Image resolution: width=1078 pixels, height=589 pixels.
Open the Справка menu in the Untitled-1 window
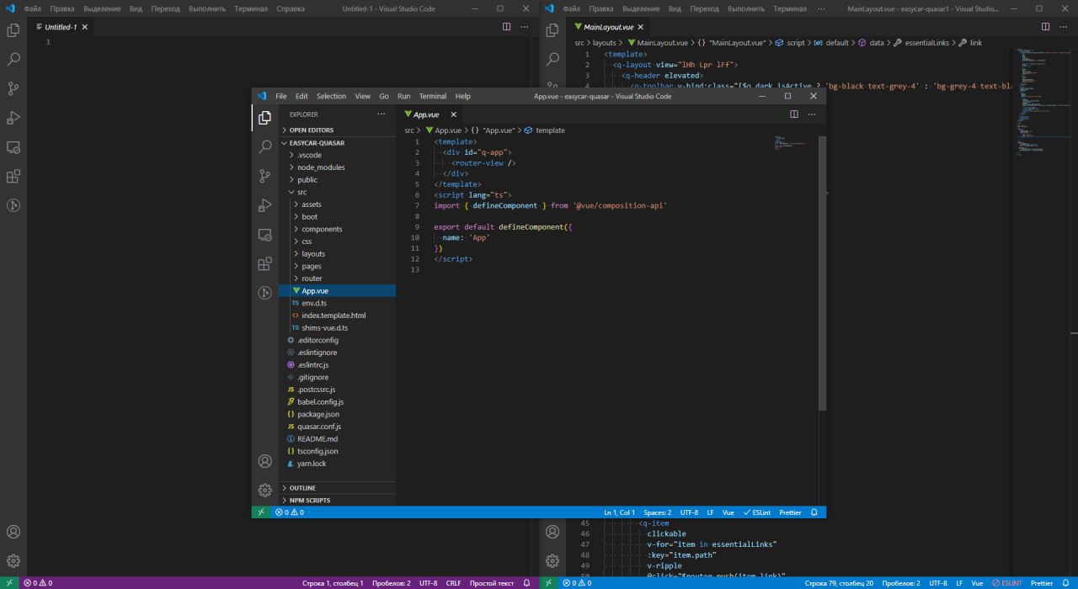(291, 8)
